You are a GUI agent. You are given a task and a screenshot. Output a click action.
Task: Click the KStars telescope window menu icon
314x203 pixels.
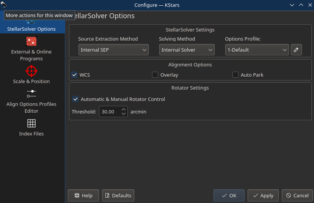4,5
